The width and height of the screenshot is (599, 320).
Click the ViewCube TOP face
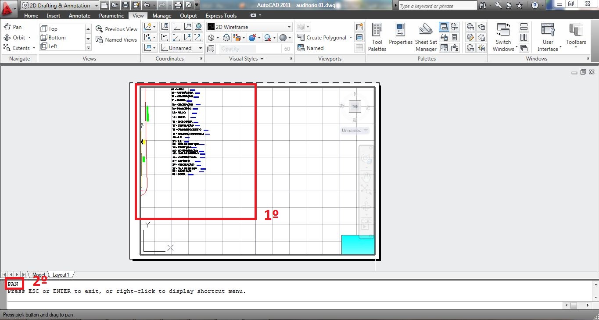(x=355, y=107)
